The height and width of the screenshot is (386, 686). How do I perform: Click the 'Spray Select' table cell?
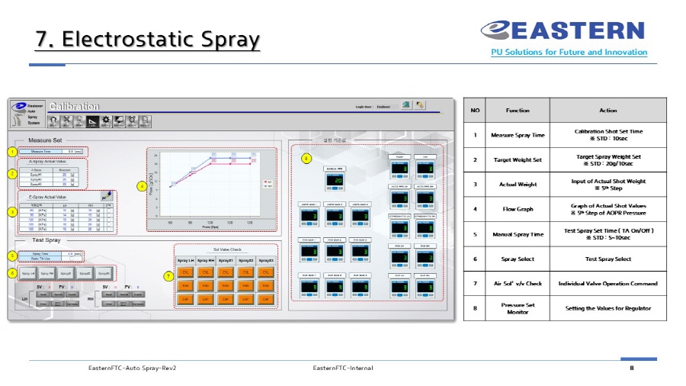click(x=518, y=259)
